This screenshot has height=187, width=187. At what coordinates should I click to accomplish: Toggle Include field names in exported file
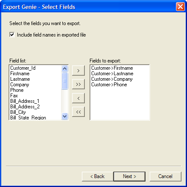click(x=12, y=35)
